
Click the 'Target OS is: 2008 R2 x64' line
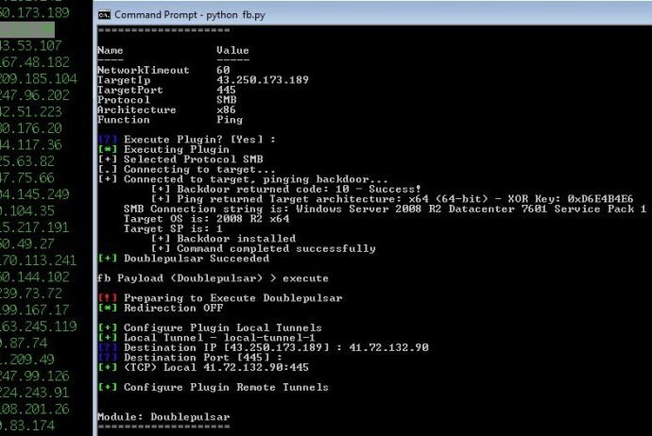click(x=206, y=219)
